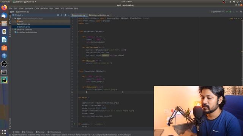Start debugging with the bug icon

pyautogui.click(x=230, y=12)
